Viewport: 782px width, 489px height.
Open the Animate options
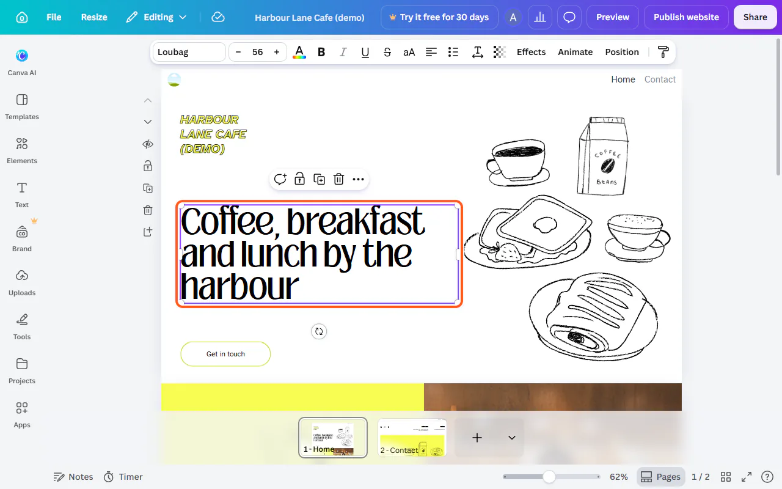575,52
